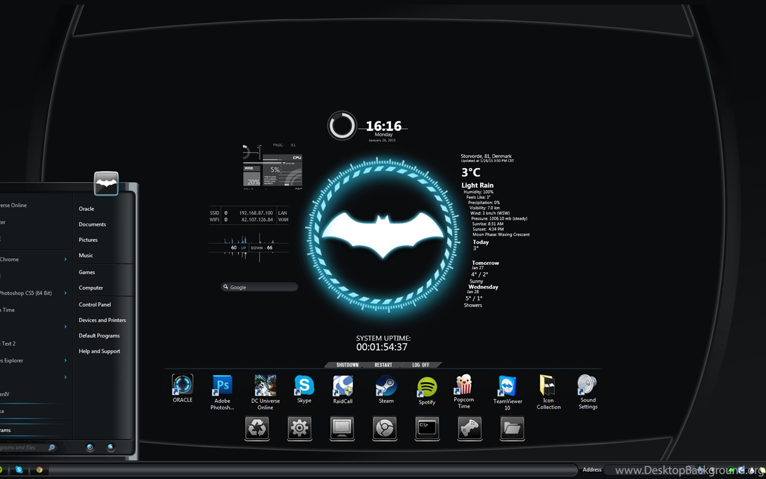Open the ORACLE desktop shortcut
This screenshot has height=479, width=766.
pos(183,388)
